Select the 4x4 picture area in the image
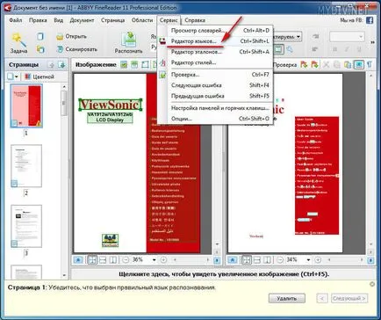Viewport: 381px width, 320px height. (111, 240)
